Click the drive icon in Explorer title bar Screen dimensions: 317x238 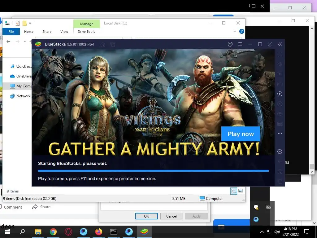coord(7,23)
